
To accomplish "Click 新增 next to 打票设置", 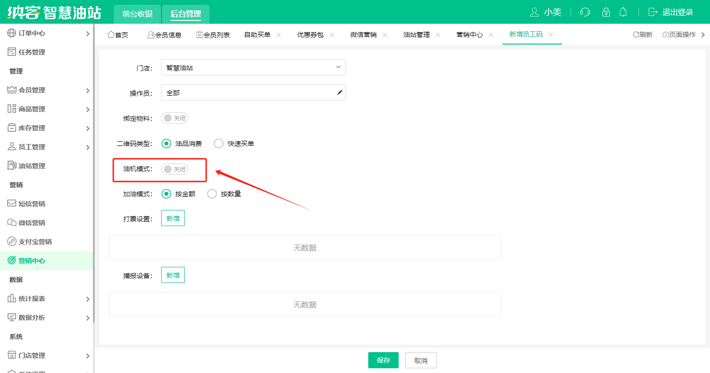I will coord(173,218).
